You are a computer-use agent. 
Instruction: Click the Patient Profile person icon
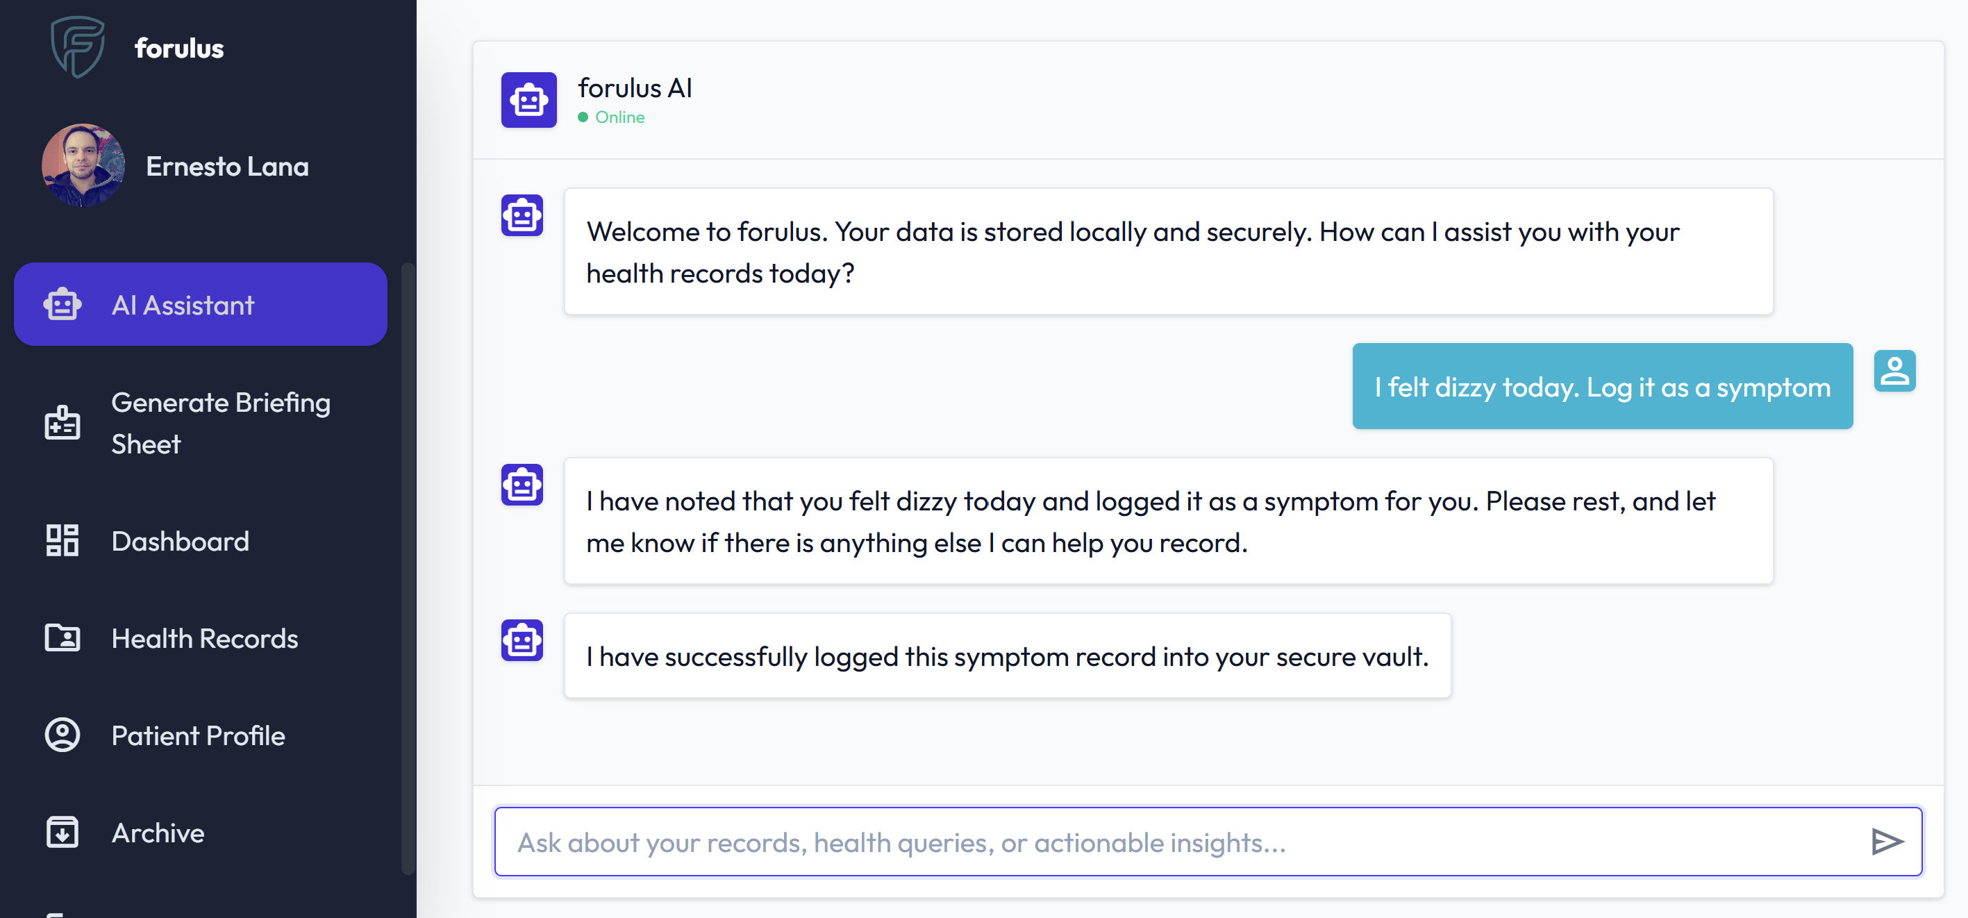[62, 735]
